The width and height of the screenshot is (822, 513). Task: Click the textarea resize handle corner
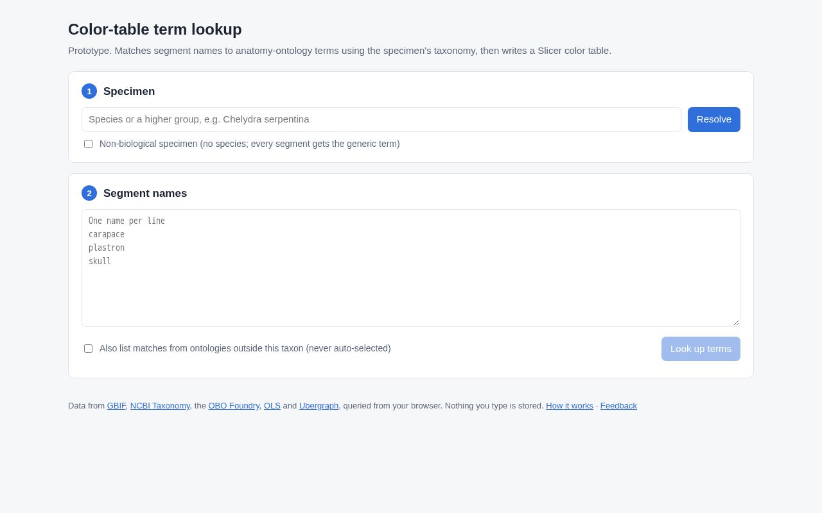pyautogui.click(x=736, y=323)
